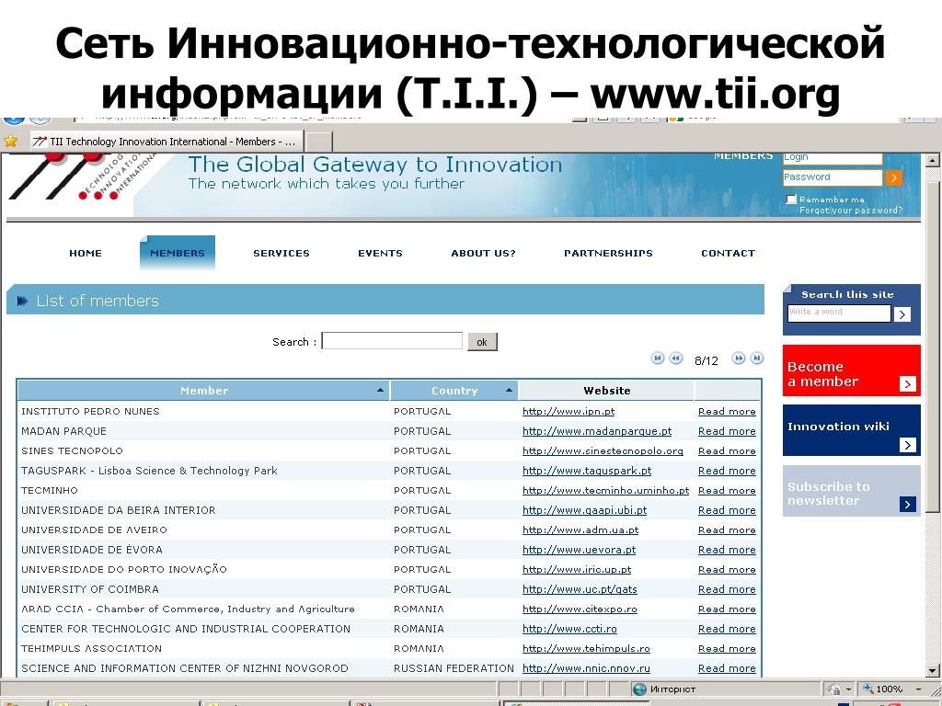The height and width of the screenshot is (706, 942).
Task: Read more about MADAN PARQUE
Action: [x=727, y=431]
